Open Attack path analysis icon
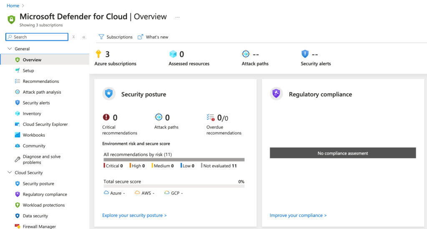The image size is (427, 229). (x=17, y=92)
